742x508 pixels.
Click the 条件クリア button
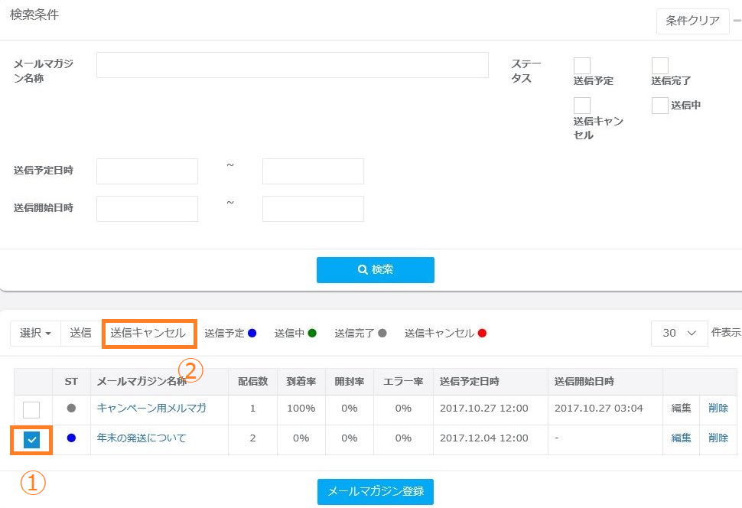coord(692,21)
